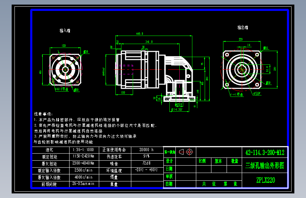Click note 3 line about 严禁用重物击打
Screen dimensions: 306x198
(85, 136)
